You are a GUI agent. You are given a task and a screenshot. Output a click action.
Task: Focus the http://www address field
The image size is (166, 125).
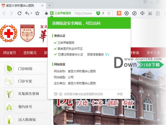click(x=83, y=14)
